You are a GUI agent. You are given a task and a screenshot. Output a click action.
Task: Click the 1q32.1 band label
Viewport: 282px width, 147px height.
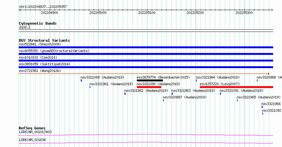coord(25,27)
